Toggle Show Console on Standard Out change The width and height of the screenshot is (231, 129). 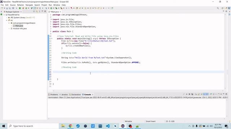(204, 94)
